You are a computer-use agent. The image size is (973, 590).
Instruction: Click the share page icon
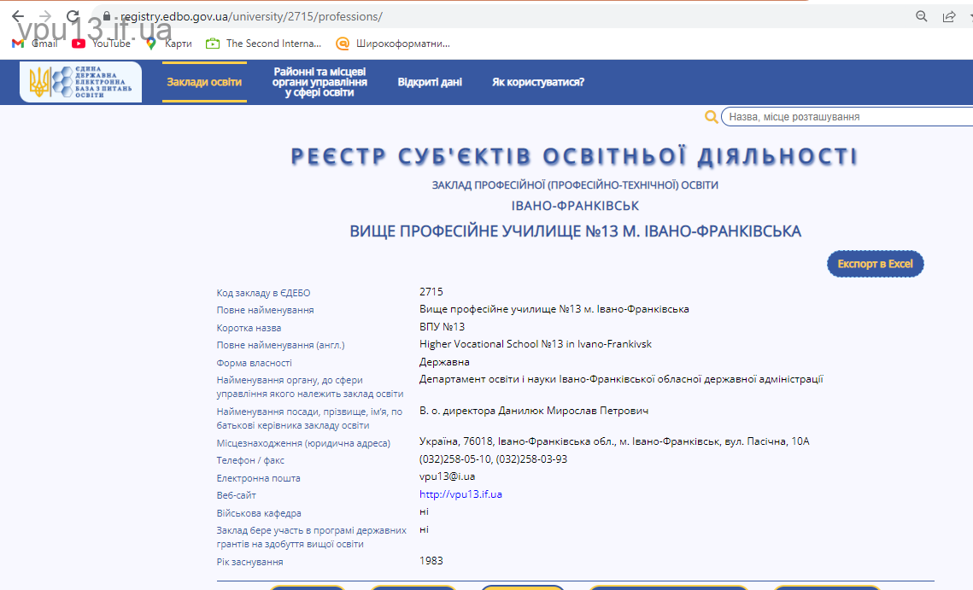pos(949,16)
